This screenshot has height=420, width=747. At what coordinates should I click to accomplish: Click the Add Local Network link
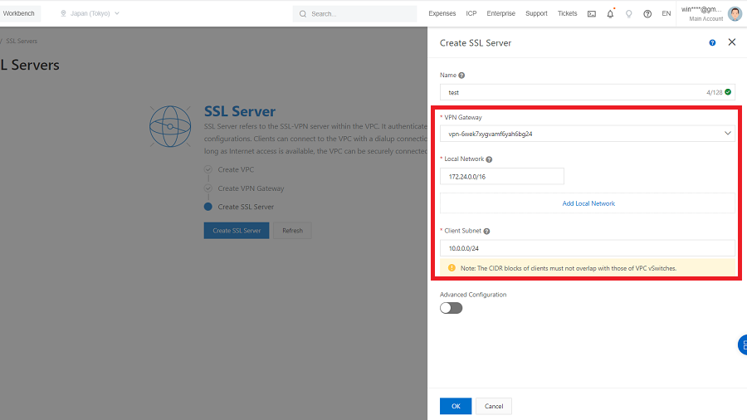point(588,203)
